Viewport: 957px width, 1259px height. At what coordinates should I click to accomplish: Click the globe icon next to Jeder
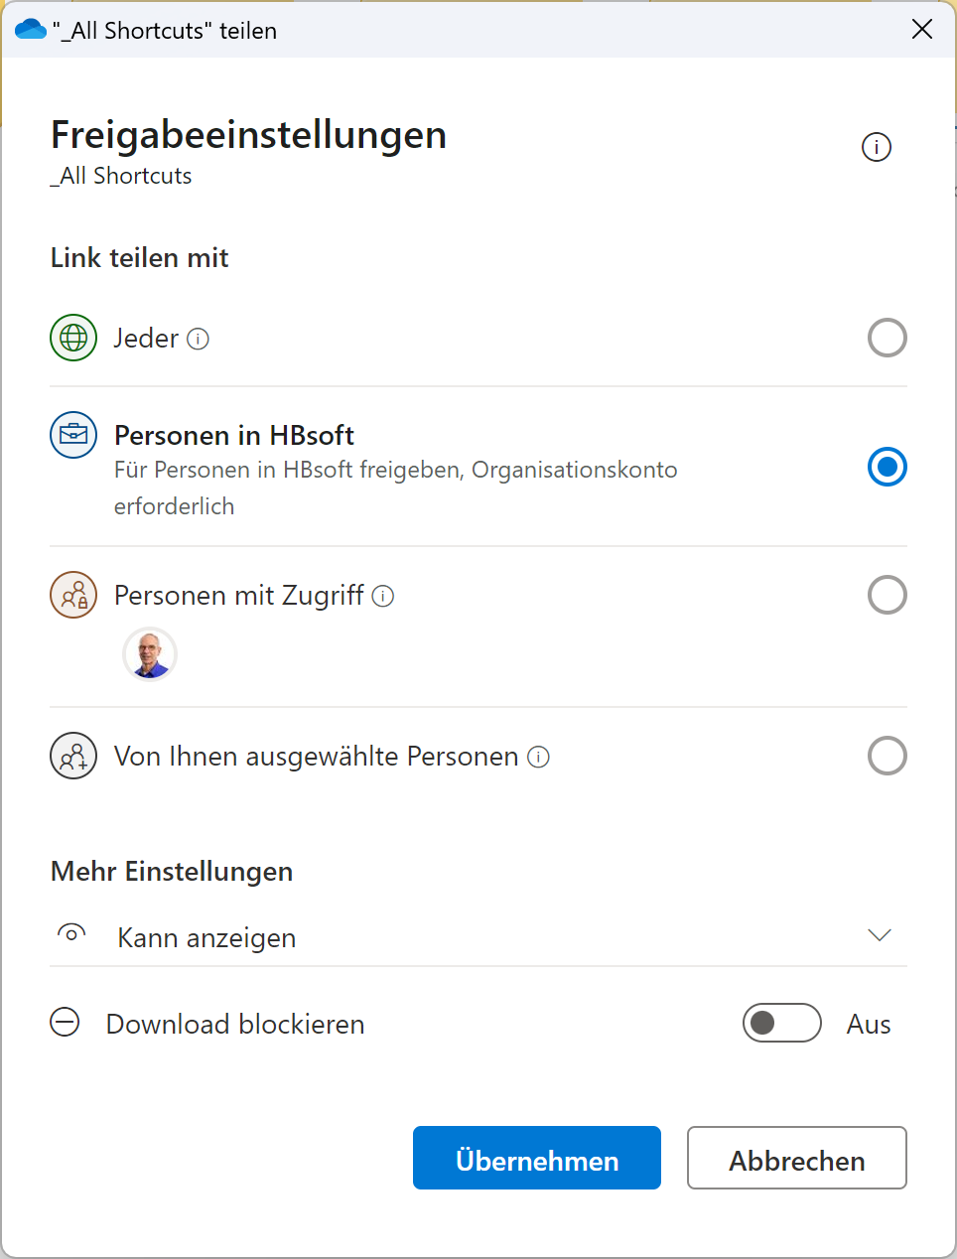[x=73, y=338]
